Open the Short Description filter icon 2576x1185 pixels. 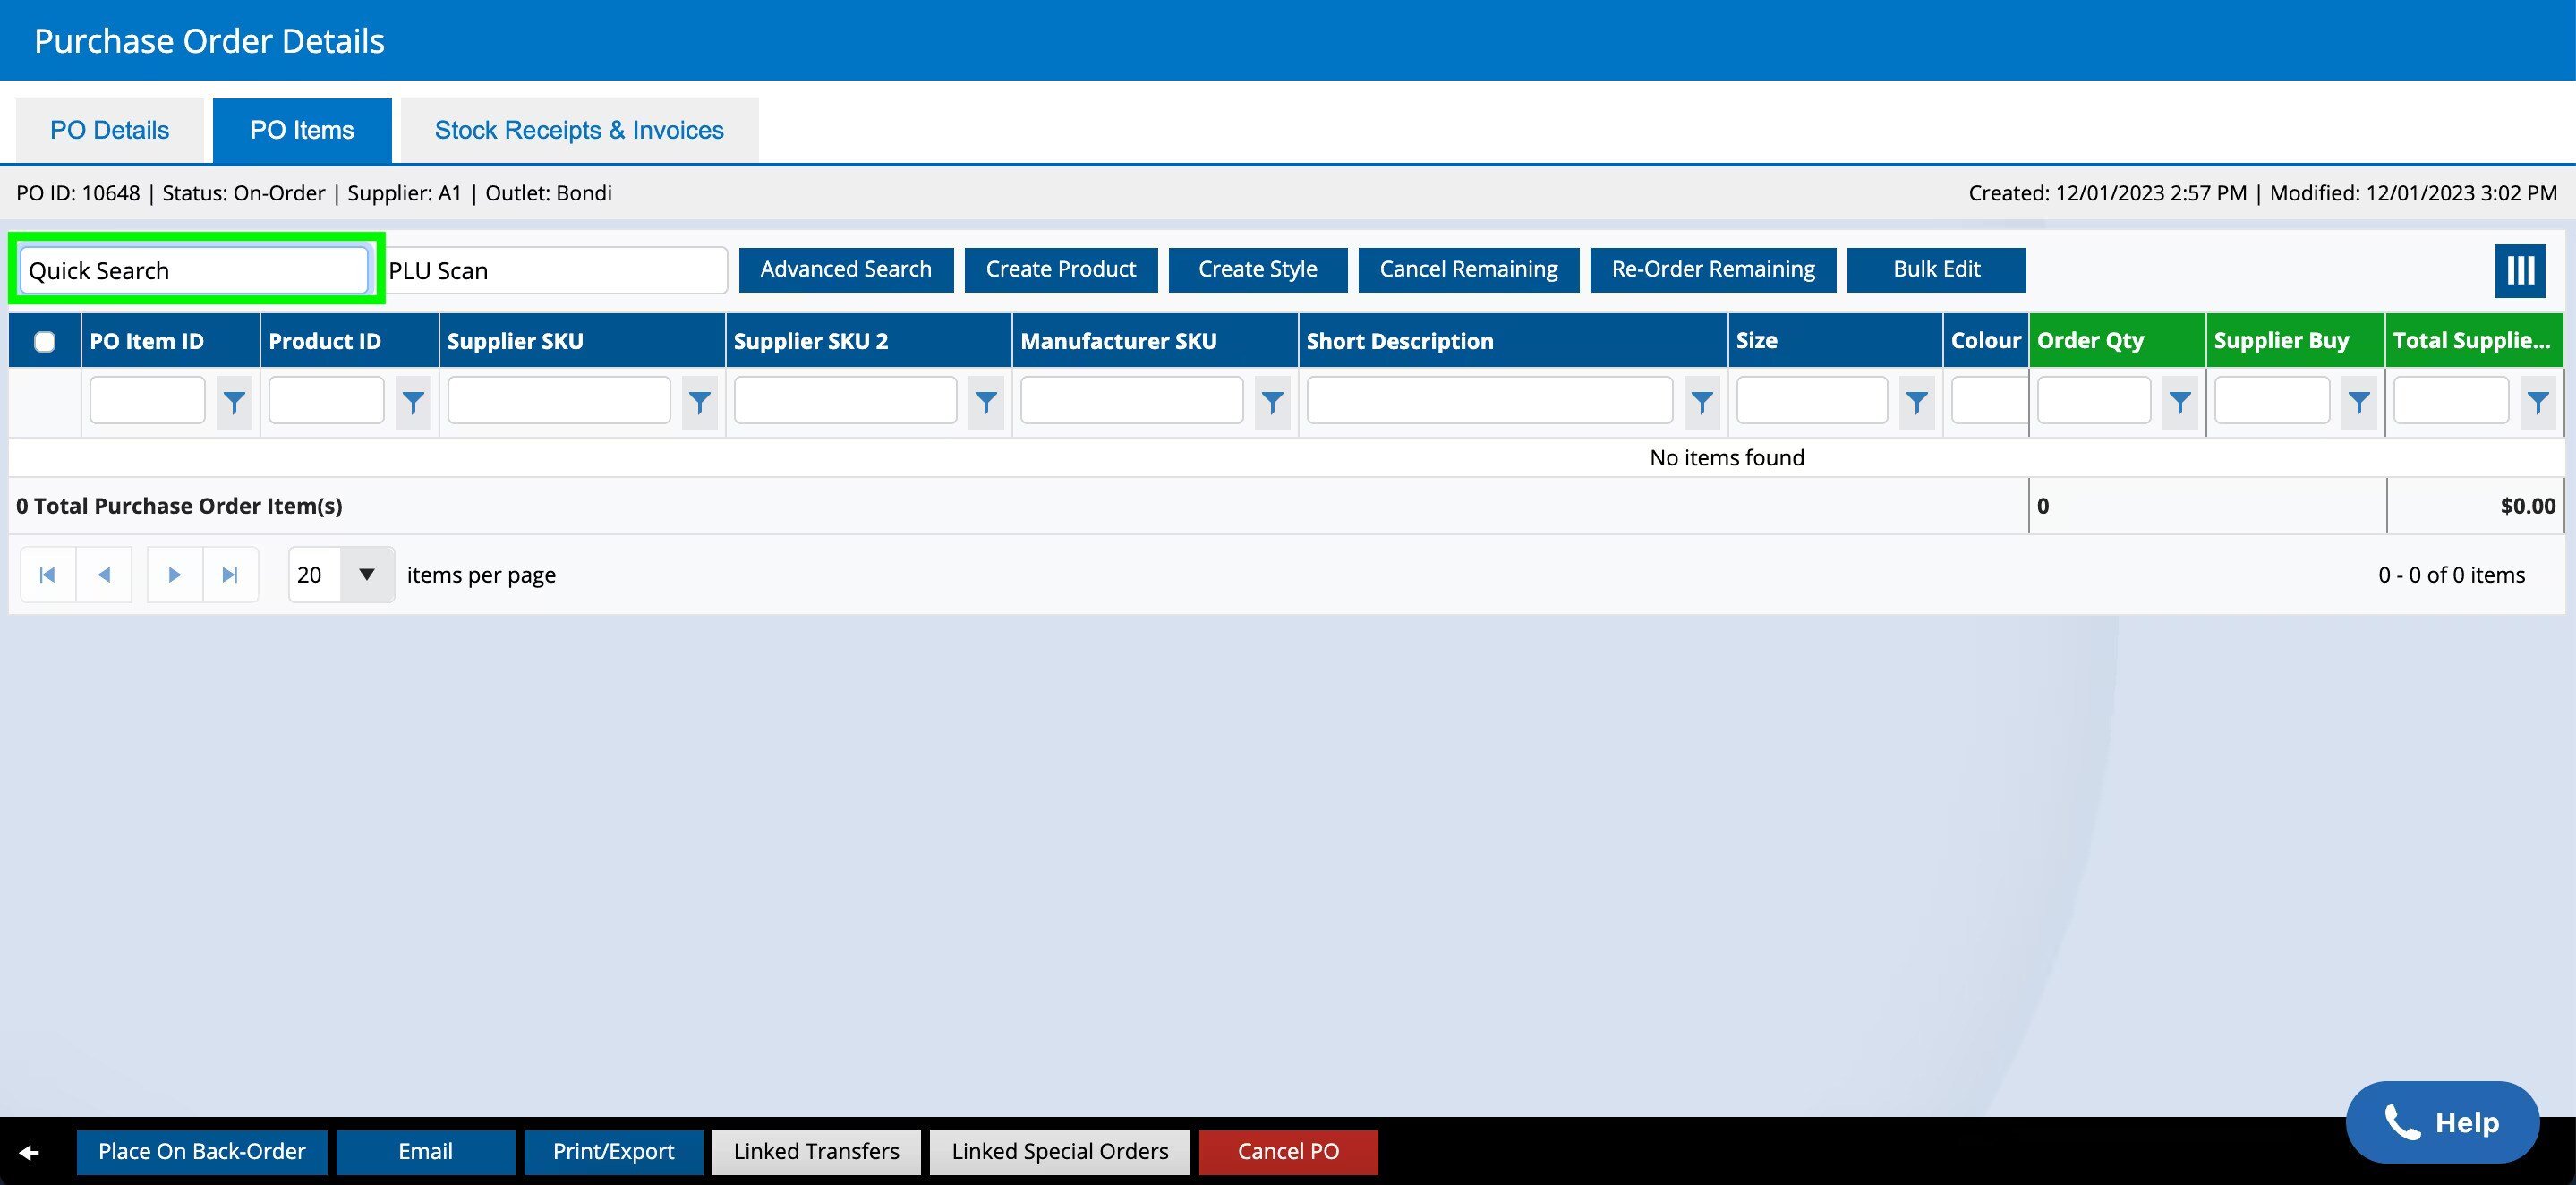click(x=1701, y=403)
